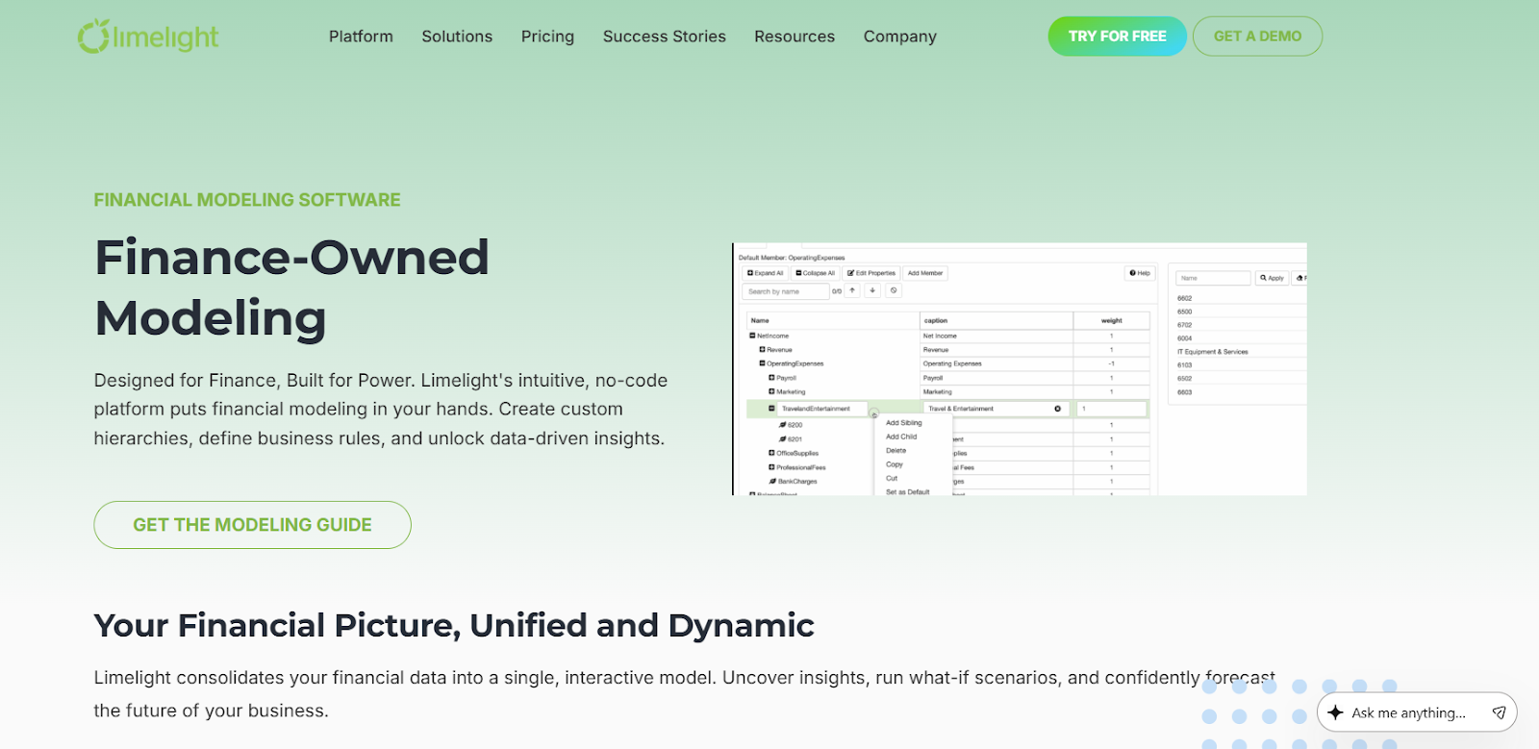Click Collapse All in the hierarchy toolbar
The width and height of the screenshot is (1539, 749).
click(816, 273)
